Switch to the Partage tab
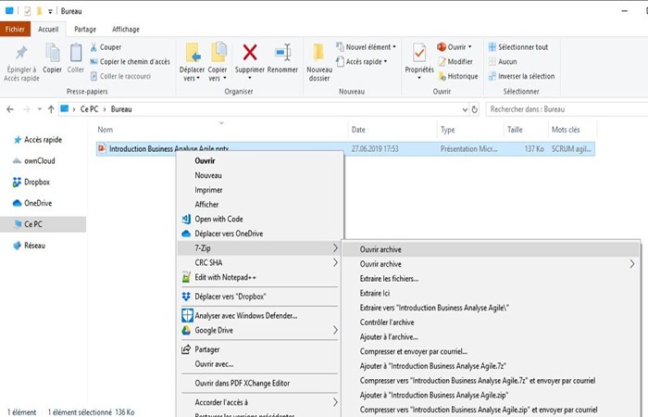The height and width of the screenshot is (417, 648). pos(85,30)
